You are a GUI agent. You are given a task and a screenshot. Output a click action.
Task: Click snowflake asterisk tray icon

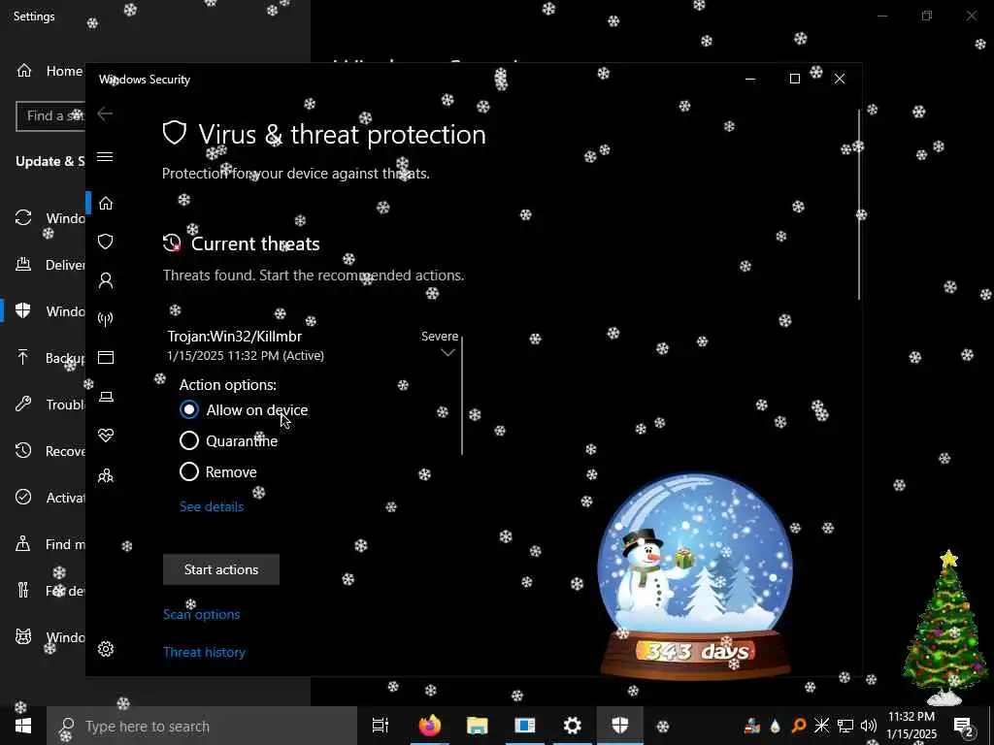[821, 726]
